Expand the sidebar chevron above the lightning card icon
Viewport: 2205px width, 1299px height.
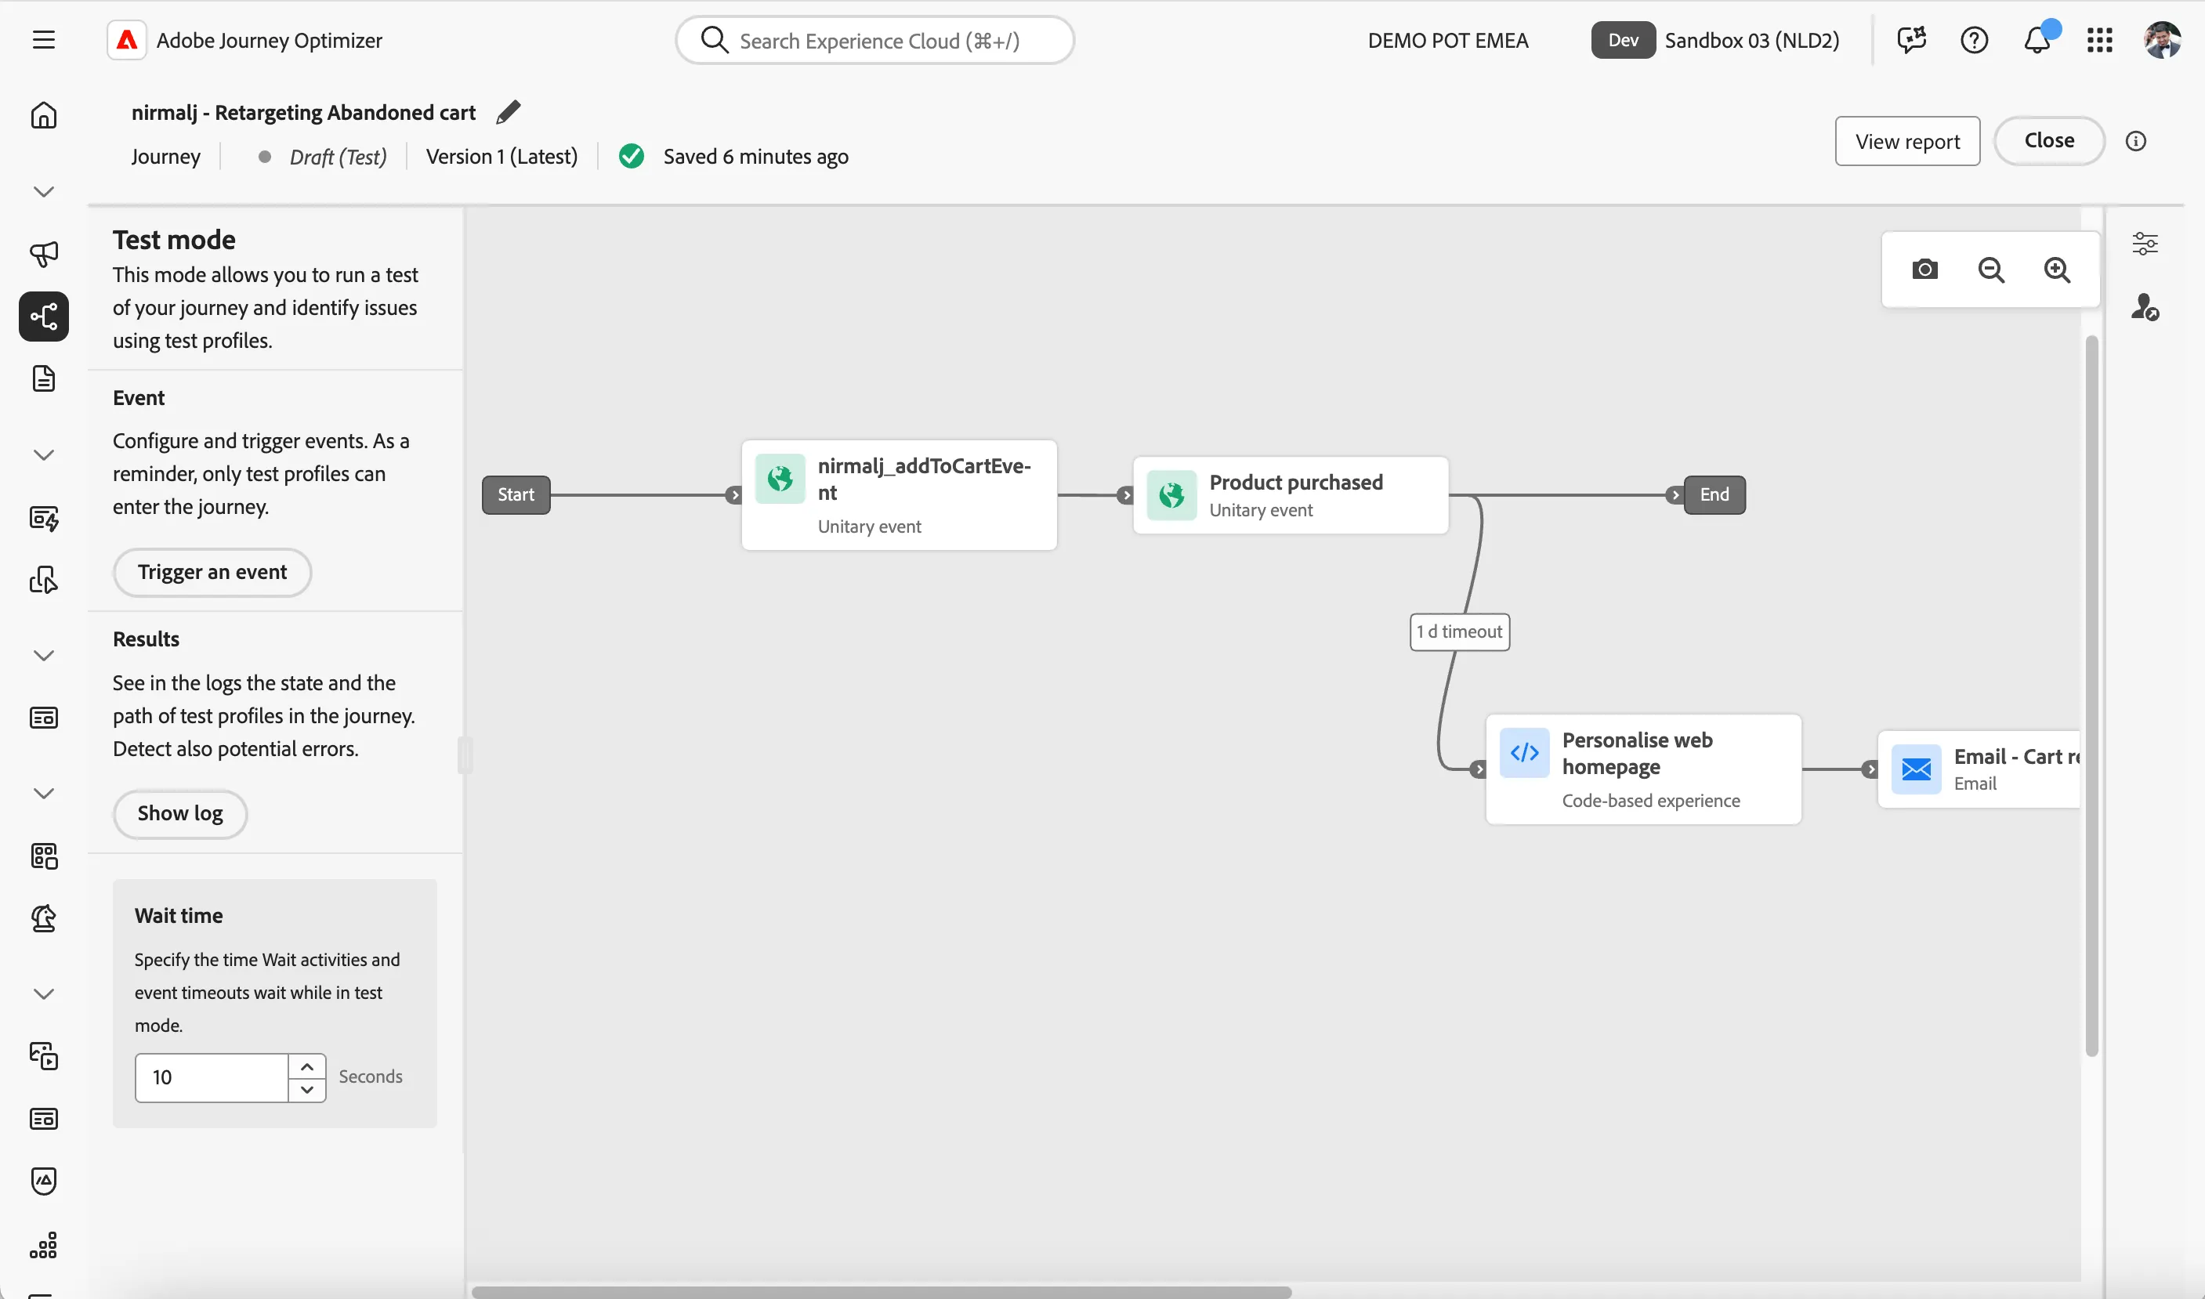pos(44,455)
